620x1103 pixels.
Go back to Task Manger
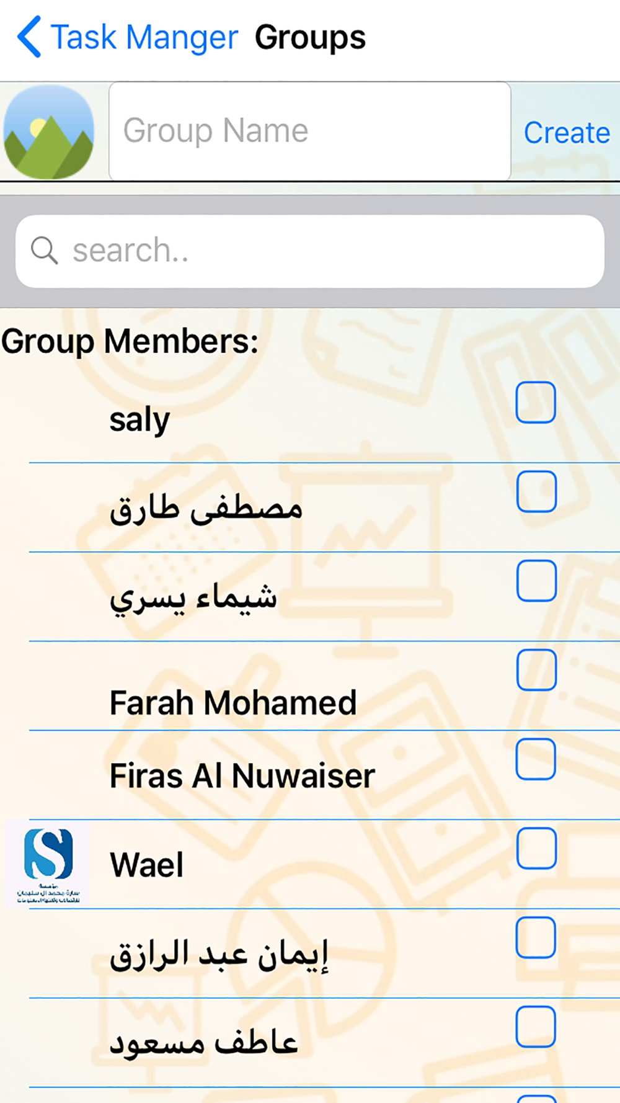click(x=144, y=37)
